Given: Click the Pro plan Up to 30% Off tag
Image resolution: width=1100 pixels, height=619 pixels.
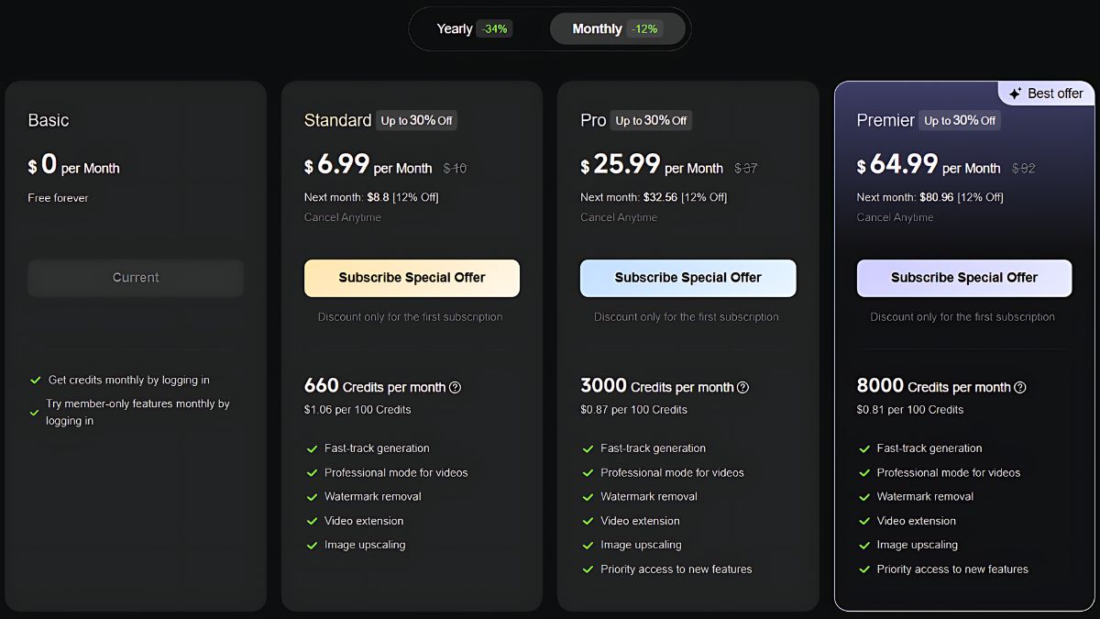Looking at the screenshot, I should 651,120.
